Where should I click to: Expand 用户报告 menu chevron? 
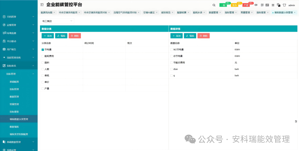tap(33, 49)
